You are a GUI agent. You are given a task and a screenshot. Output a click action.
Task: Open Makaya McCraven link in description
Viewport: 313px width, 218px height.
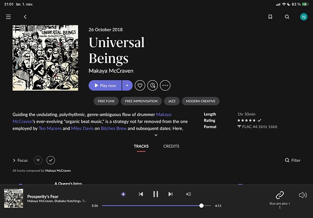[164, 115]
